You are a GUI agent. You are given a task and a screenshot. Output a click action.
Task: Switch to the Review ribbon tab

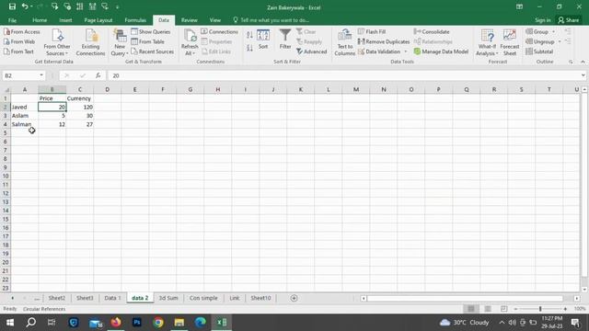190,20
